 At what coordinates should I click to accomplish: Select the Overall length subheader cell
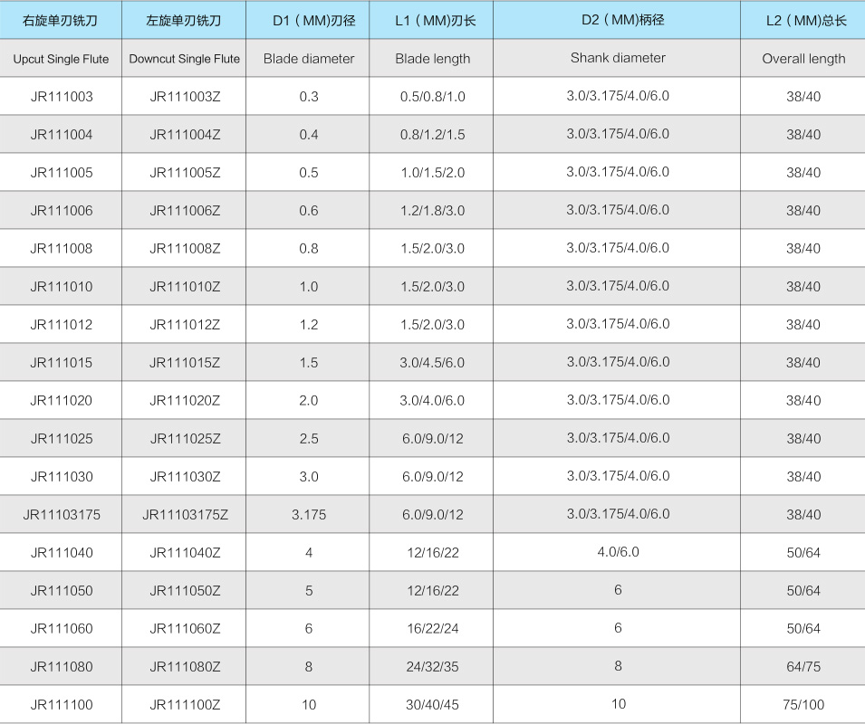(x=803, y=59)
